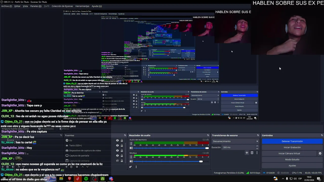324x182 pixels.
Task: Click the 60.00 / 60.00 FPS readout
Action: click(x=313, y=173)
